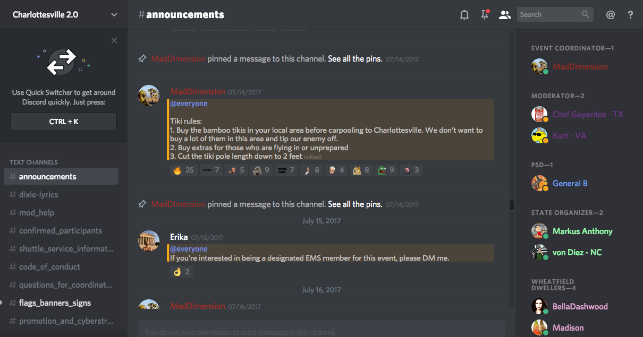Click the CTRL + K button
This screenshot has width=643, height=337.
point(64,122)
